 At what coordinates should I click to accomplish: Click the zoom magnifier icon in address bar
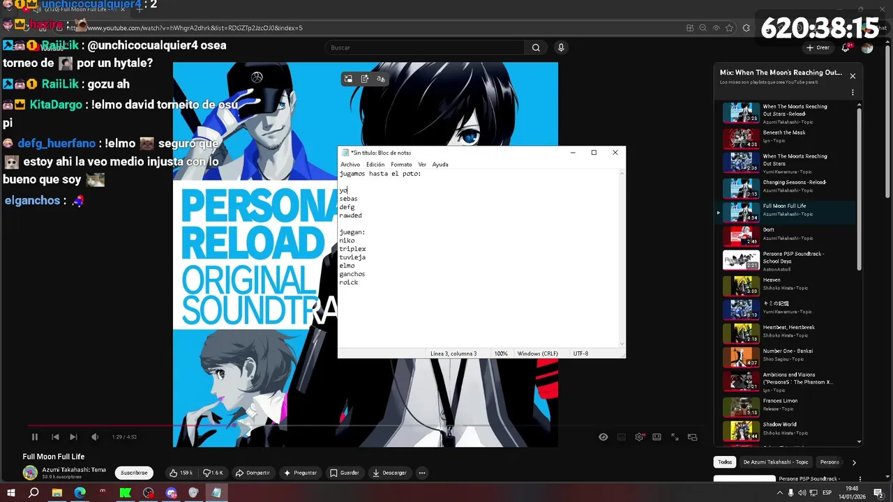click(703, 28)
